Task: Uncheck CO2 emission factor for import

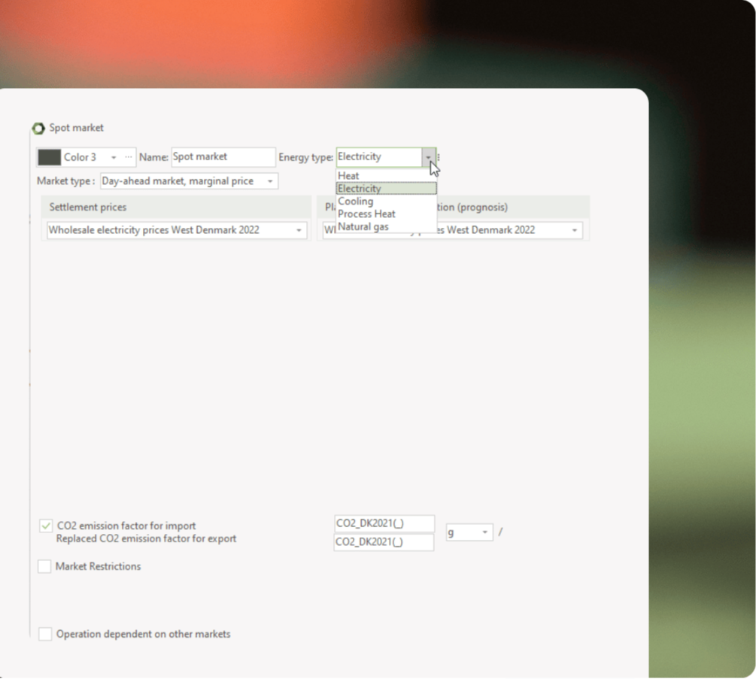Action: point(46,526)
